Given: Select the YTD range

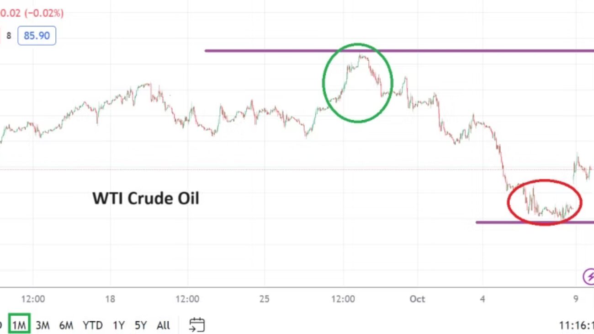Looking at the screenshot, I should point(93,325).
